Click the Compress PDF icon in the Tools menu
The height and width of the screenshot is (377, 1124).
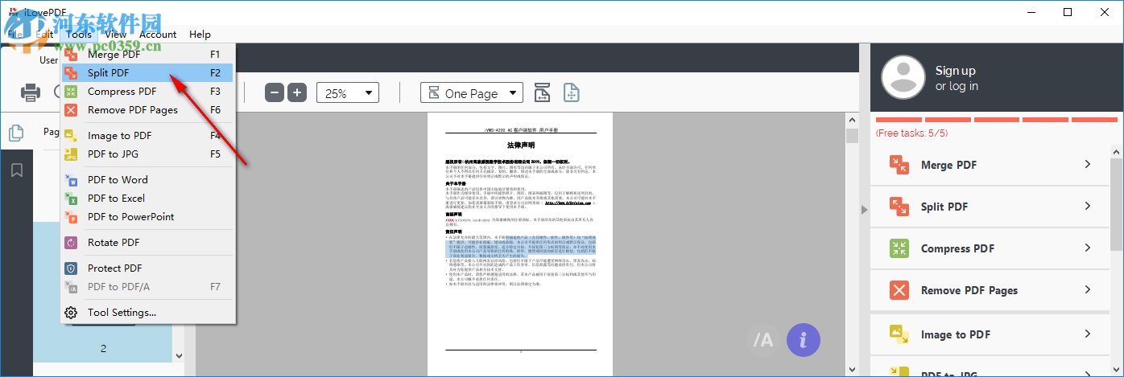click(x=71, y=92)
